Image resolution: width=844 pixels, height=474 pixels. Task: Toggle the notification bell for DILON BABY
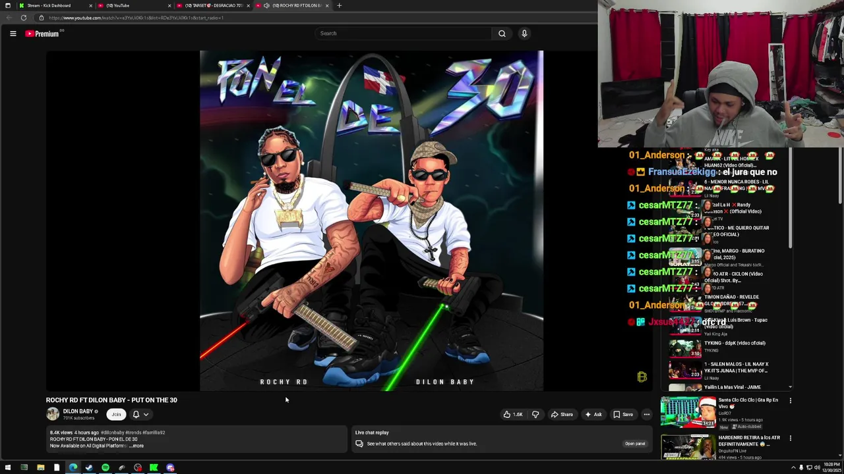(136, 415)
